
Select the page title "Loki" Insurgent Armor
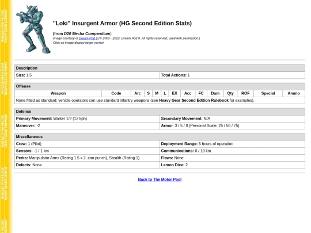[x=122, y=23]
